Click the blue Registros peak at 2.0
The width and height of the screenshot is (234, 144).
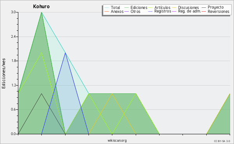point(65,53)
